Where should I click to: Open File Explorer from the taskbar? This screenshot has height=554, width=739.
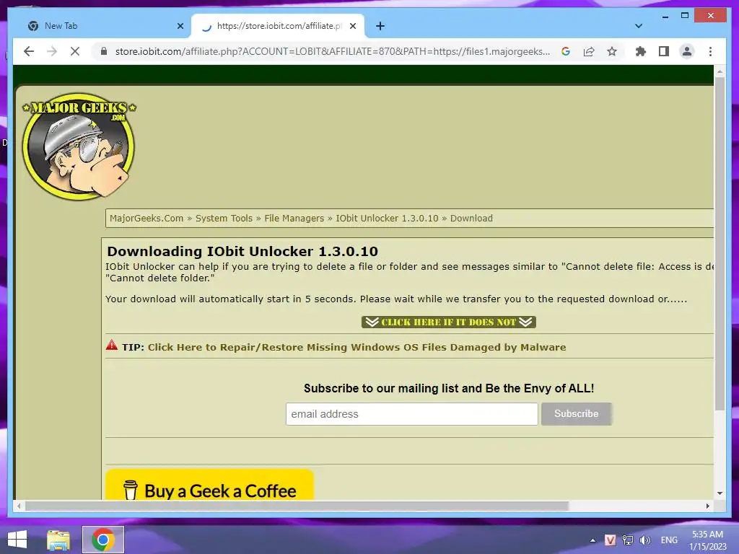coord(58,540)
